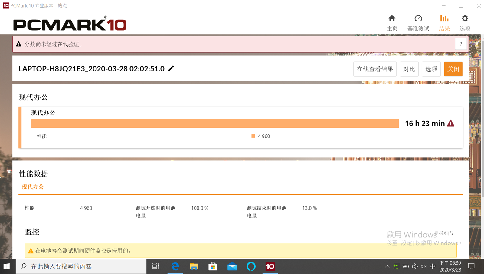Expand hidden tray icons with the chevron
This screenshot has width=484, height=274.
388,266
